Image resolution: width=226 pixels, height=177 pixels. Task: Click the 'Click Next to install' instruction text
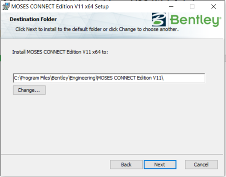[x=96, y=29]
